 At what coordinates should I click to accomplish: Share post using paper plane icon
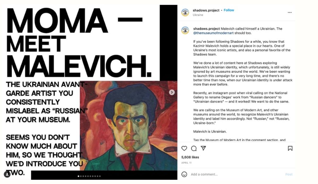click(x=203, y=148)
